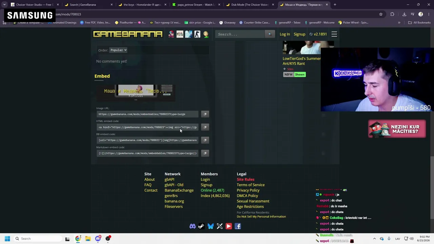This screenshot has height=244, width=434.
Task: Open the browser extensions puzzle icon
Action: click(x=392, y=14)
